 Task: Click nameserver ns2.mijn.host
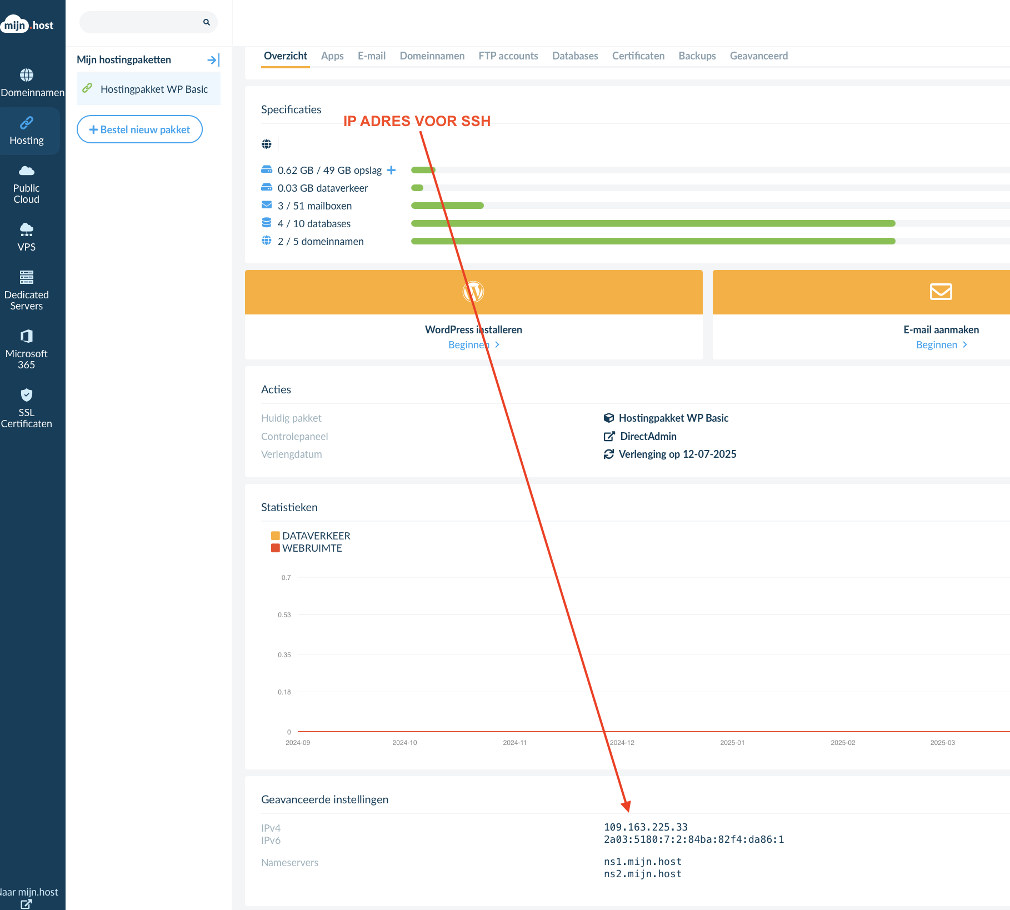(x=643, y=874)
